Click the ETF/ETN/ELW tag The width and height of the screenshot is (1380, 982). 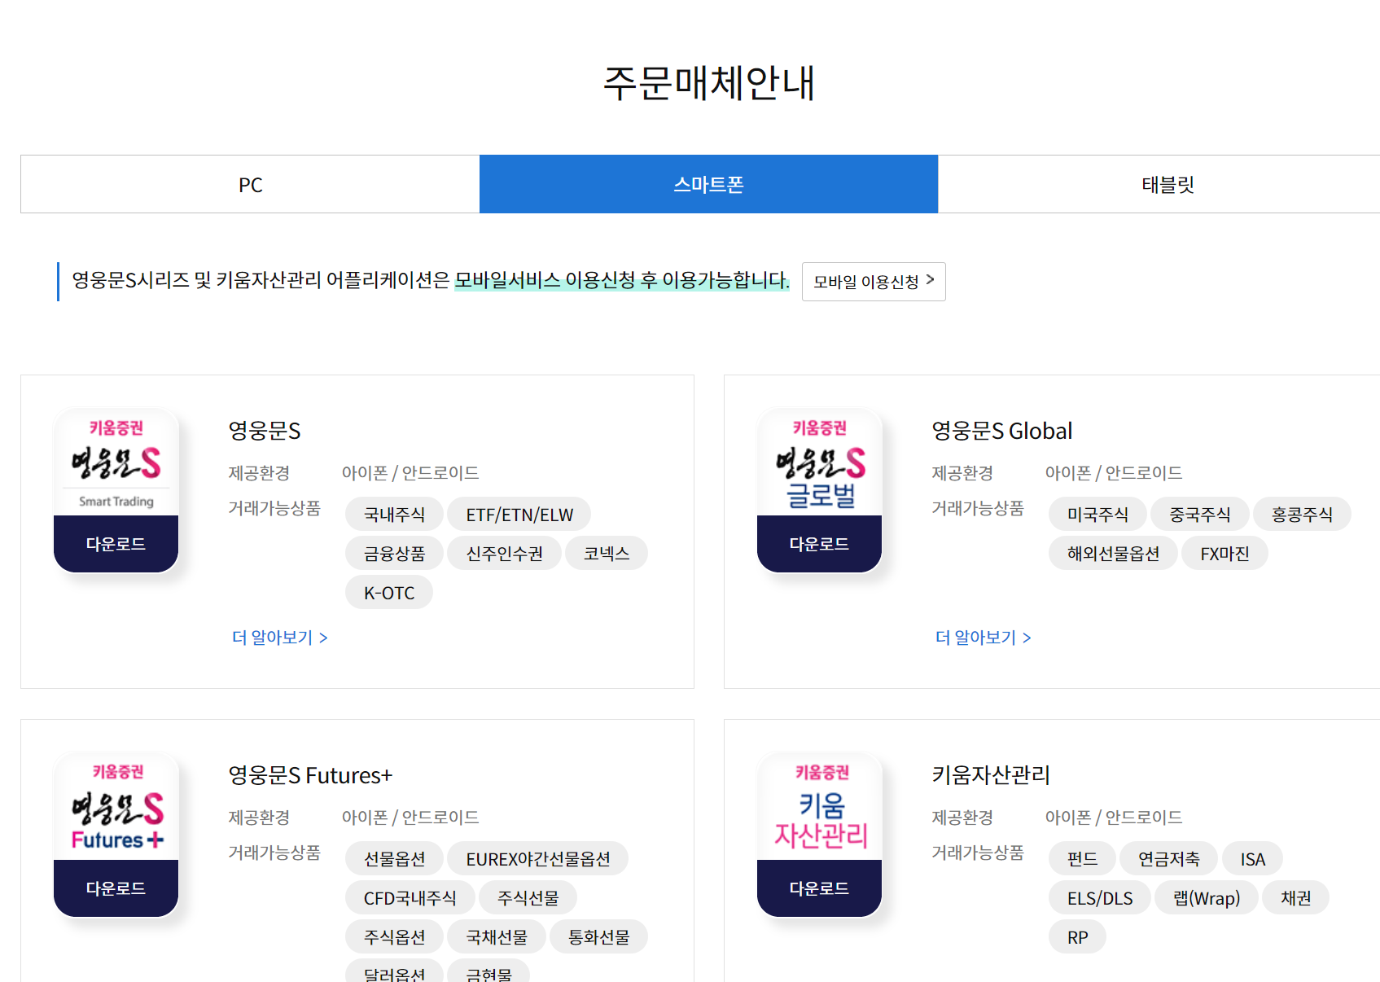tap(519, 515)
